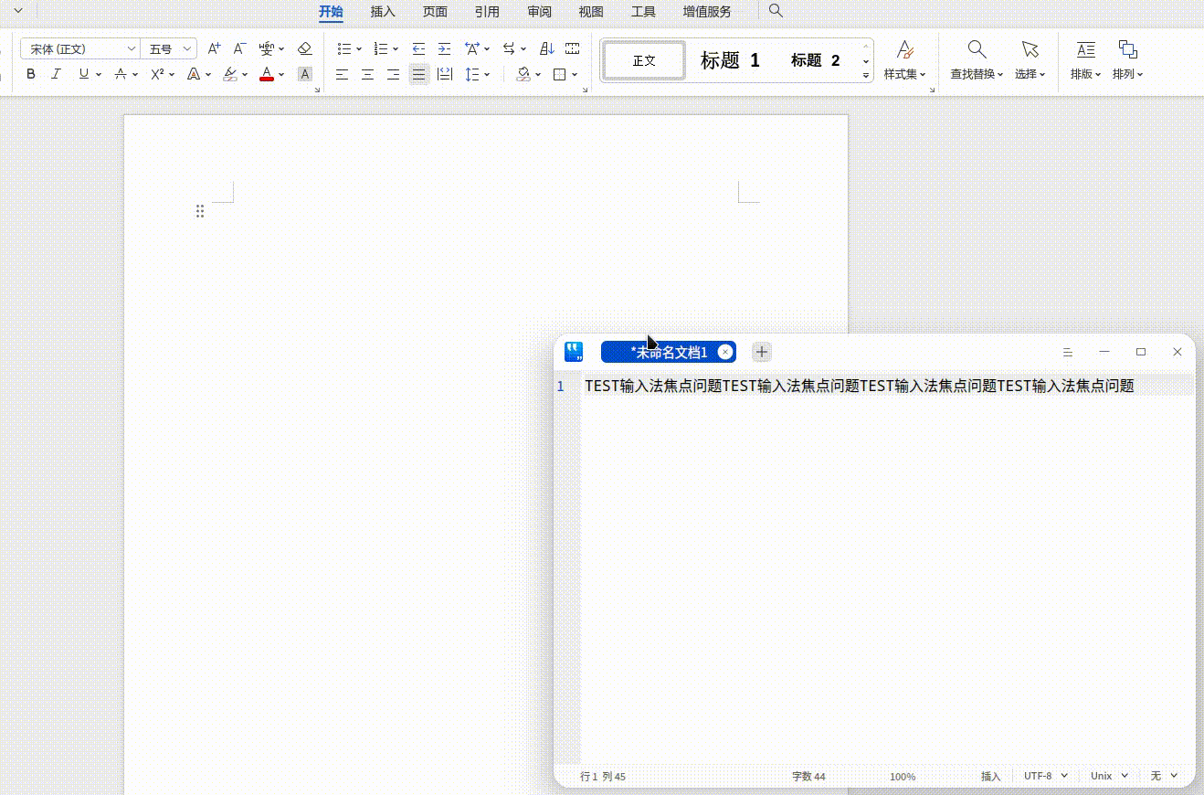The image size is (1204, 795).
Task: Add a new tab in text editor
Action: [x=762, y=352]
